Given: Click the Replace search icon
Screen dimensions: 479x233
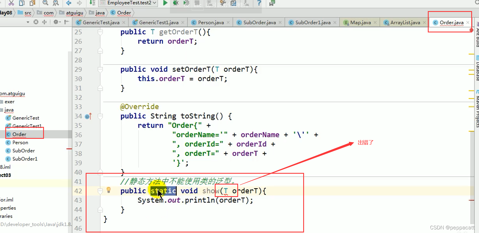Looking at the screenshot, I should 56,3.
